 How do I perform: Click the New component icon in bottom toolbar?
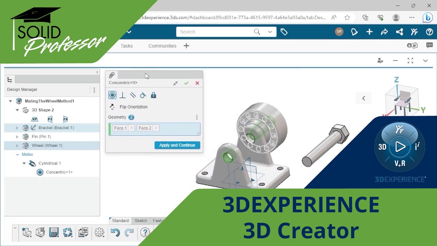click(x=27, y=233)
